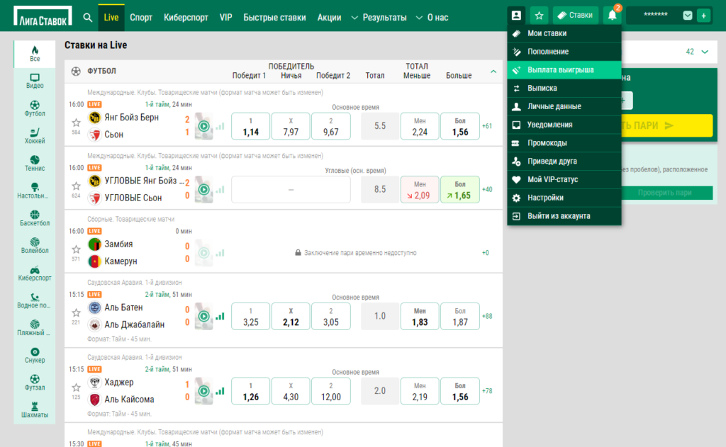Select Личные данные in account menu
The height and width of the screenshot is (447, 726).
pos(564,106)
